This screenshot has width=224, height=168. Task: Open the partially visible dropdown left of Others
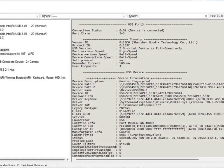click(19, 16)
